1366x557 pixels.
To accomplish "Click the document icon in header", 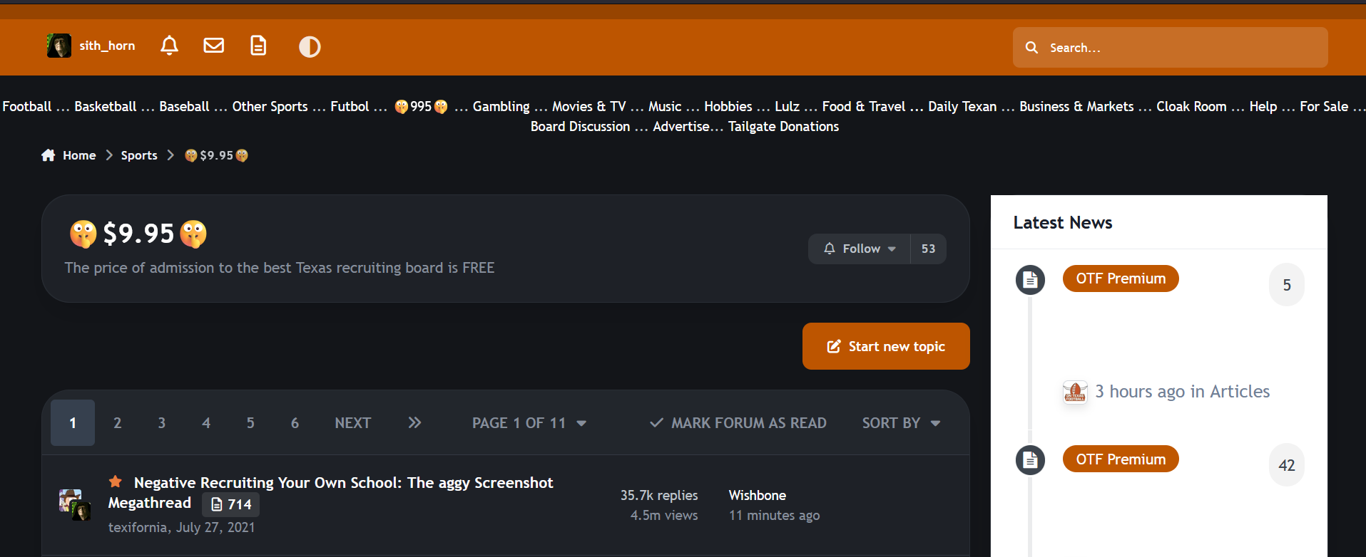I will coord(258,46).
